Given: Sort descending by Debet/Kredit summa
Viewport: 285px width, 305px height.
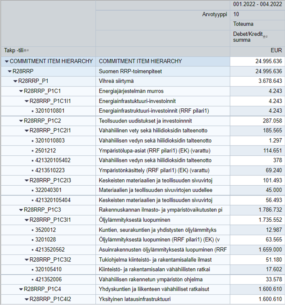Looking at the screenshot, I should click(267, 37).
